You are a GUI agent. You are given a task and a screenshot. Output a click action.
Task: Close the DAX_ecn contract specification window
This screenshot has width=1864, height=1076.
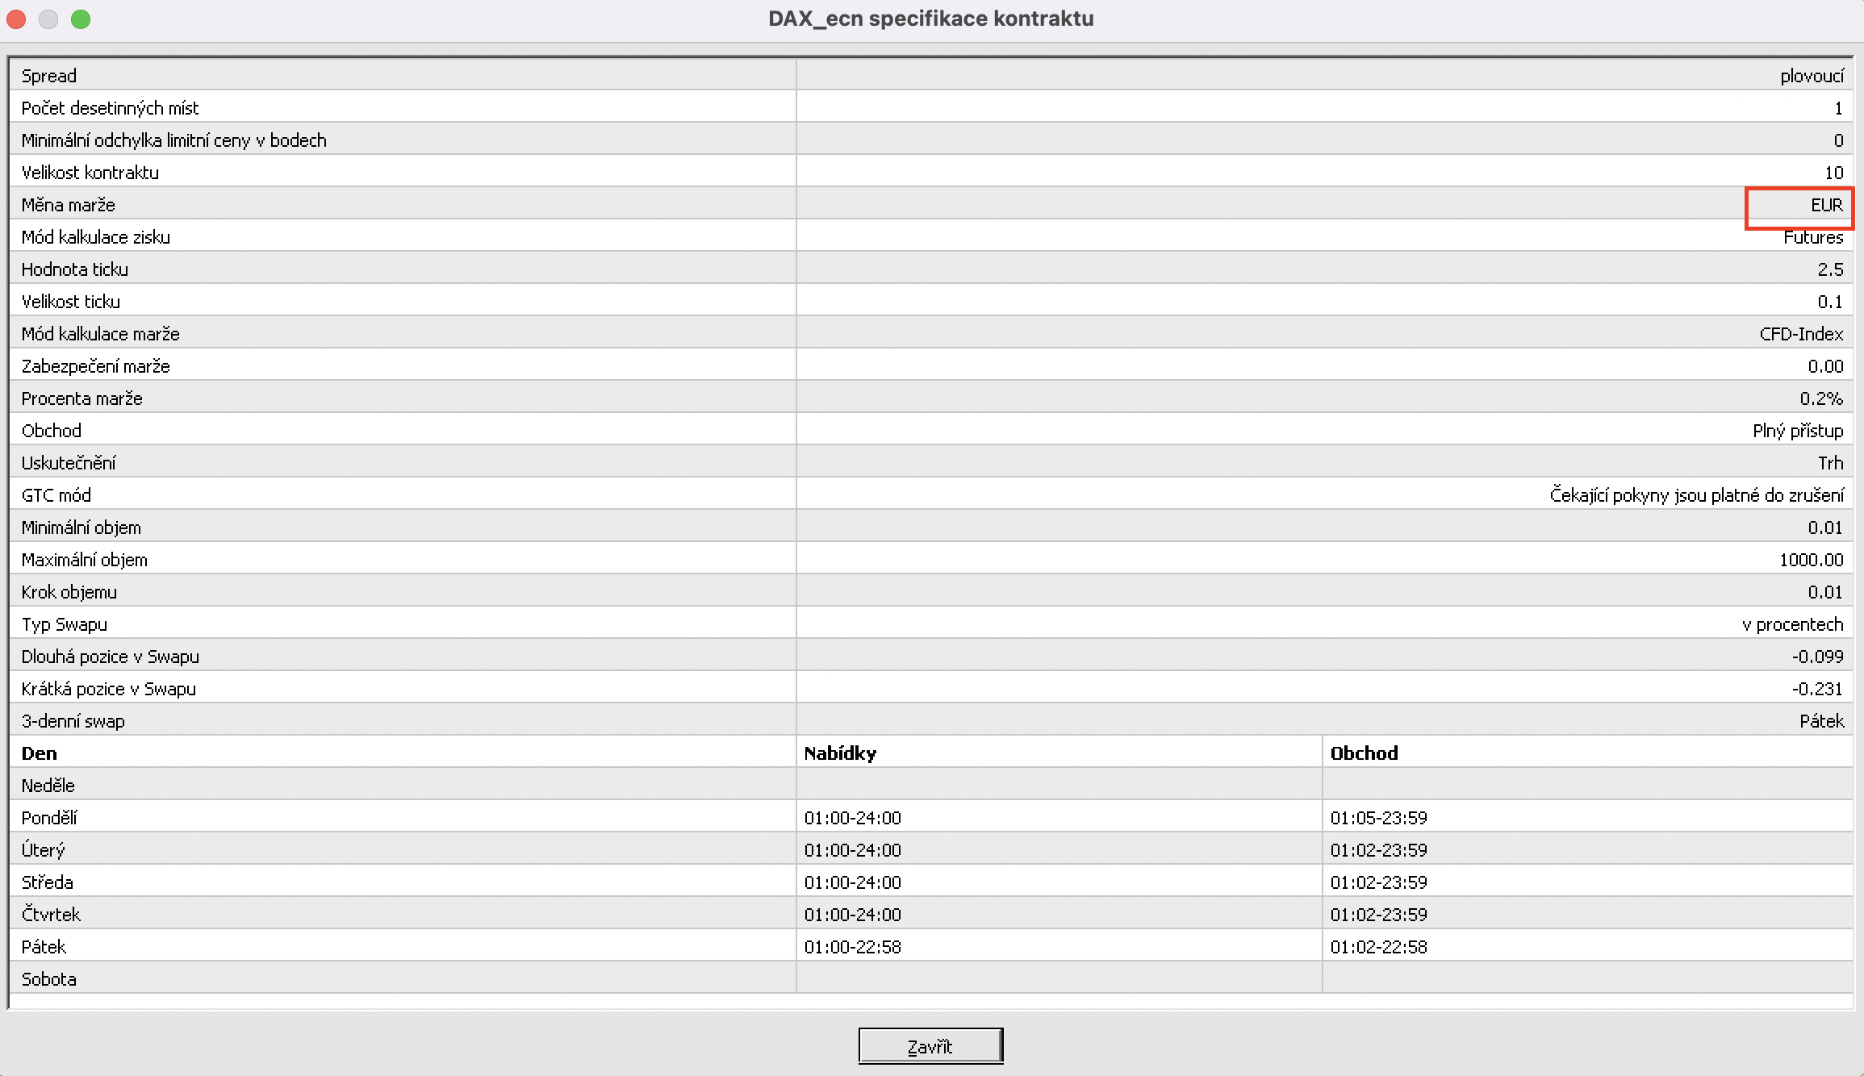click(16, 19)
